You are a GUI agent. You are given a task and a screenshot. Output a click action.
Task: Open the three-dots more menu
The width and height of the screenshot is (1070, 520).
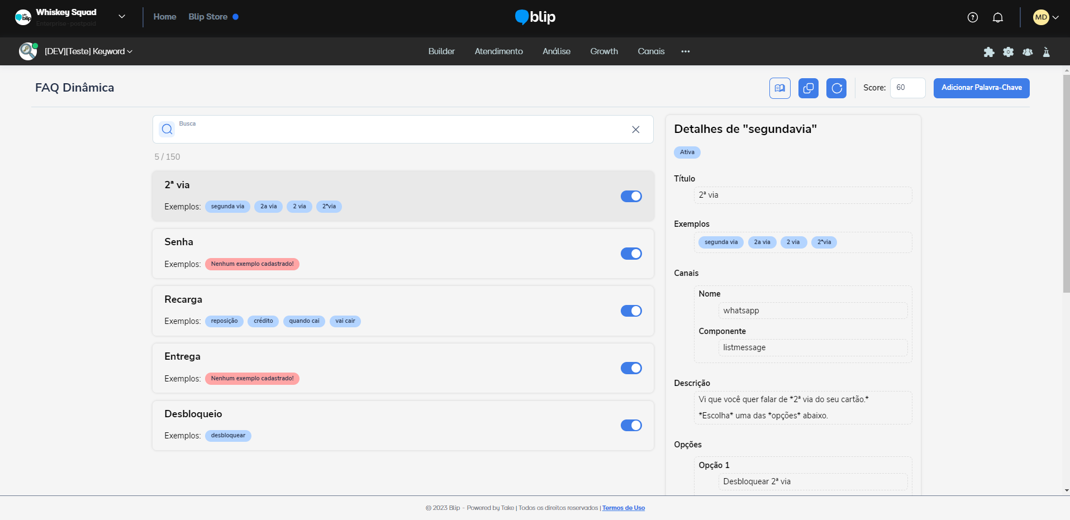(x=686, y=51)
